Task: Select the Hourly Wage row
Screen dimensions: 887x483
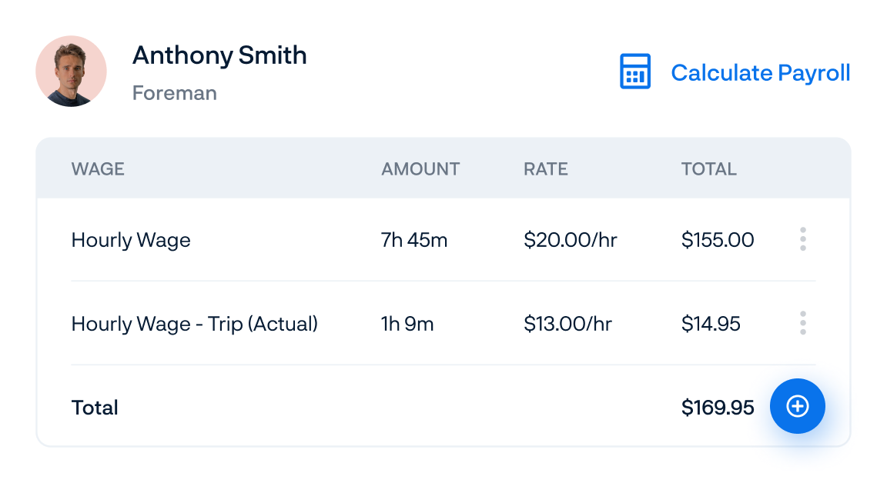Action: coord(131,239)
